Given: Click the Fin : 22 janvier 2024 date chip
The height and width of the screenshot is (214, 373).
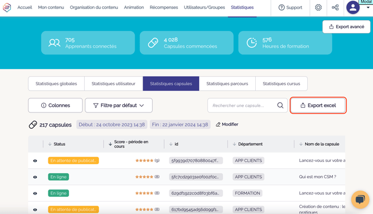Looking at the screenshot, I should [180, 124].
